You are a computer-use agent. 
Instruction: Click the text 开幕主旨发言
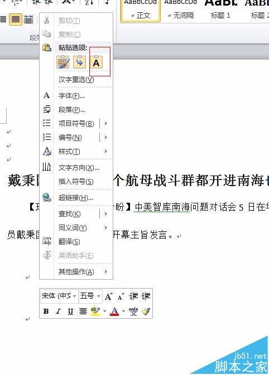140,235
